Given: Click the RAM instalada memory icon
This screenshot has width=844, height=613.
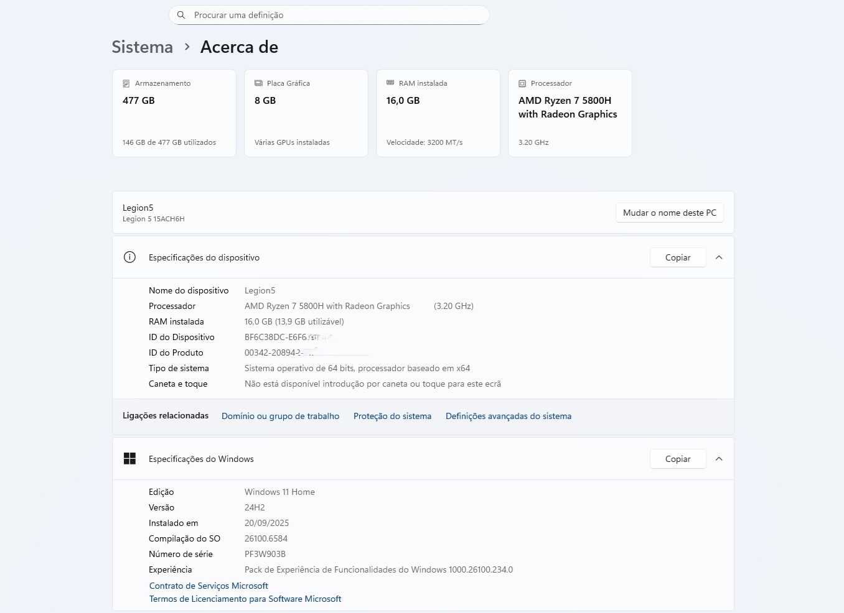Looking at the screenshot, I should (390, 83).
